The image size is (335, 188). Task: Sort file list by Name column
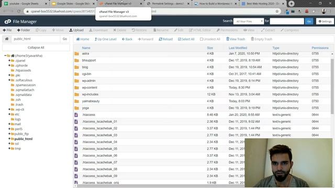coord(86,48)
